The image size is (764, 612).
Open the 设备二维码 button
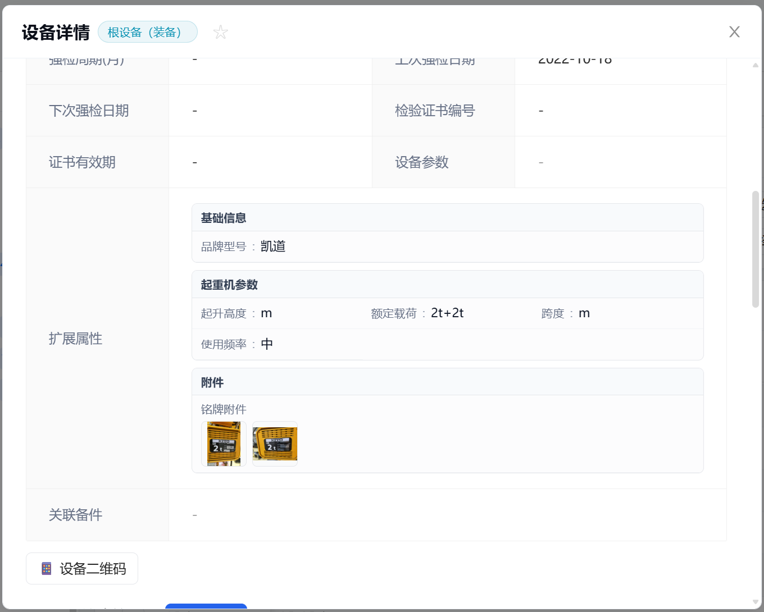click(x=82, y=568)
